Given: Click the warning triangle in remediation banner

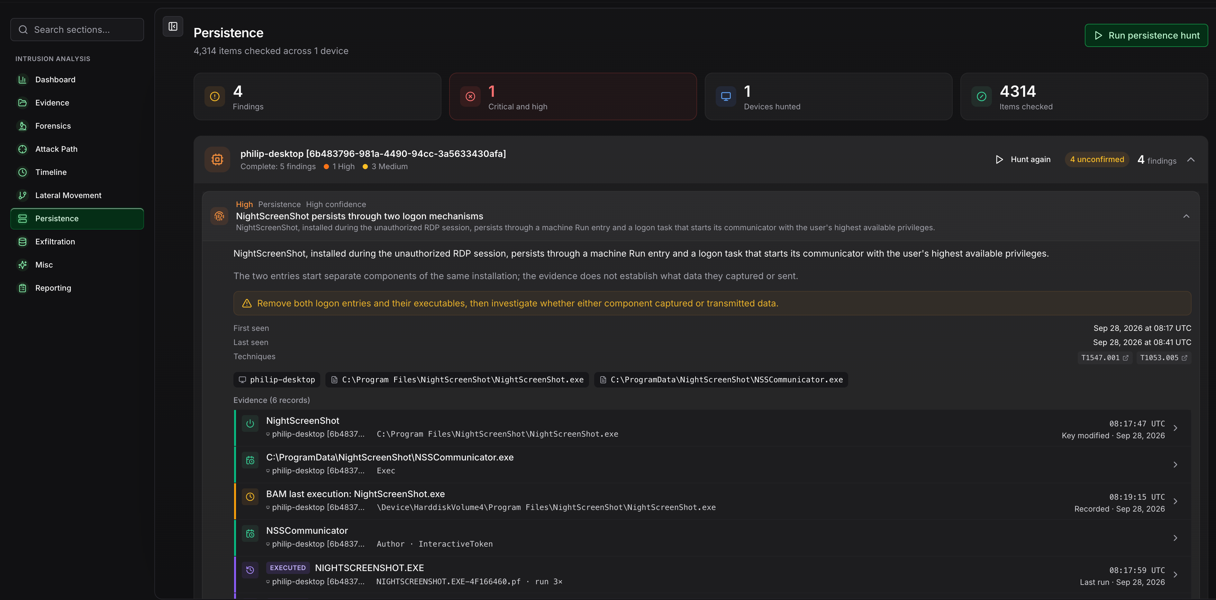Looking at the screenshot, I should (x=247, y=304).
